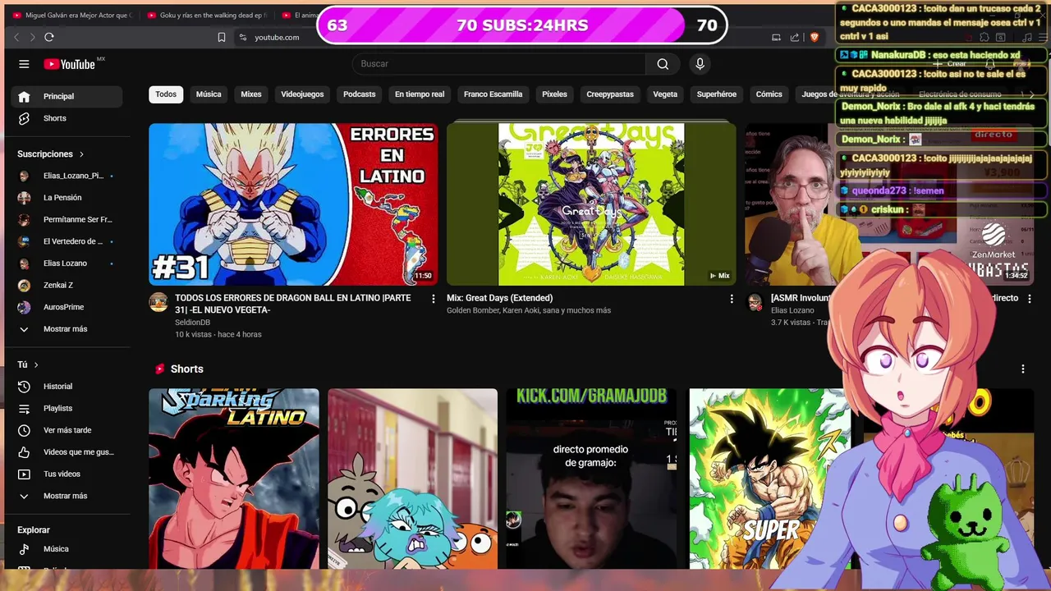
Task: Reload the page in browser
Action: tap(49, 37)
